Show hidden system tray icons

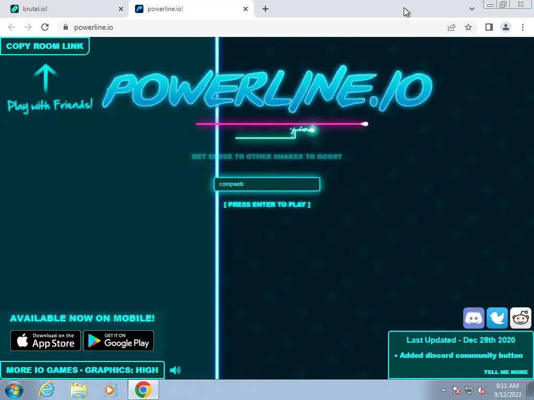[x=443, y=390]
